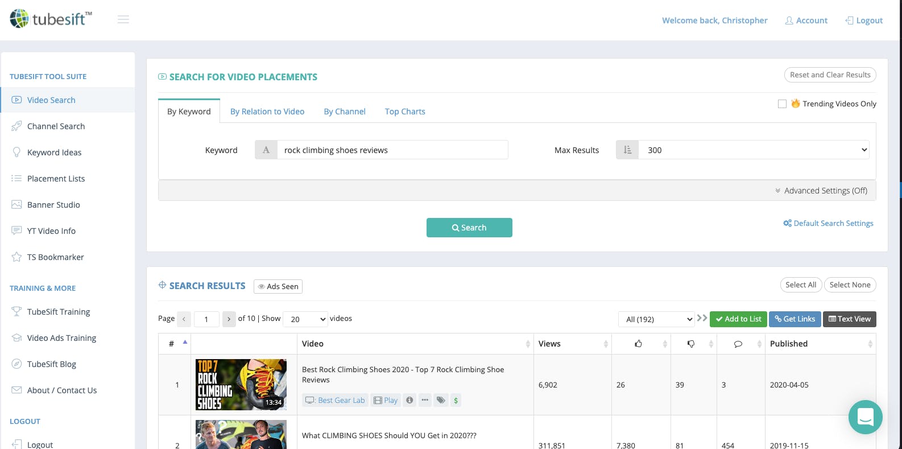Sort by comments bubble column
The height and width of the screenshot is (449, 902).
pyautogui.click(x=741, y=344)
